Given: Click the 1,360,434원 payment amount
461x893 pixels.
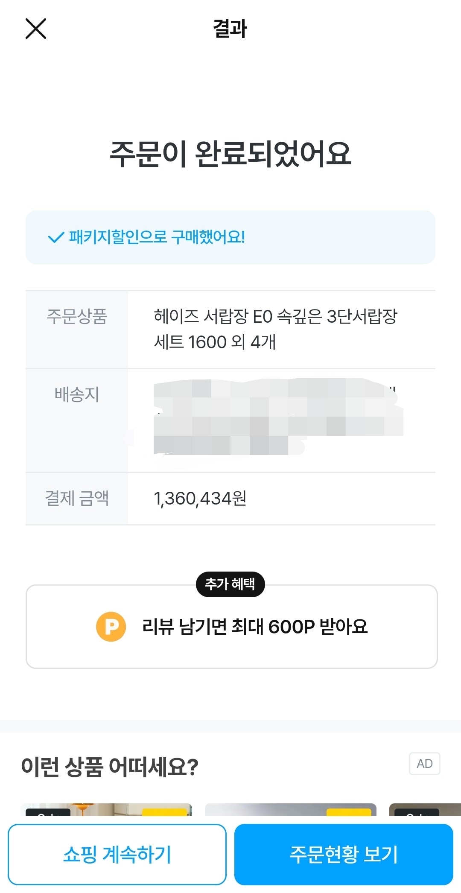Looking at the screenshot, I should 200,499.
